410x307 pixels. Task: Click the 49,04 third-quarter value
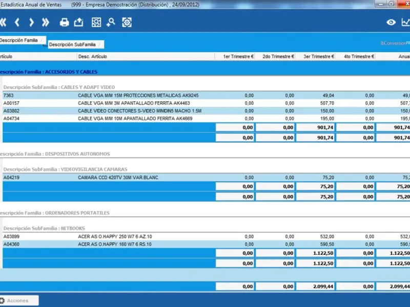[x=329, y=96]
